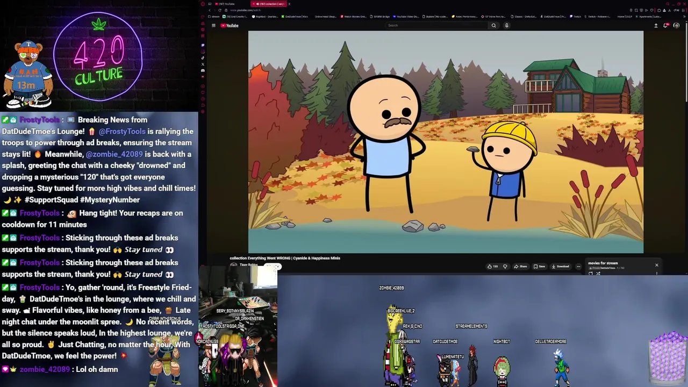Reload the page with the refresh icon

click(220, 10)
